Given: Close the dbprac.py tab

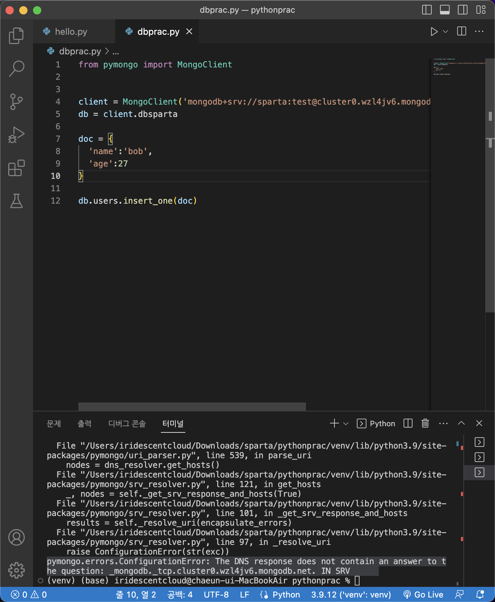Looking at the screenshot, I should point(189,31).
